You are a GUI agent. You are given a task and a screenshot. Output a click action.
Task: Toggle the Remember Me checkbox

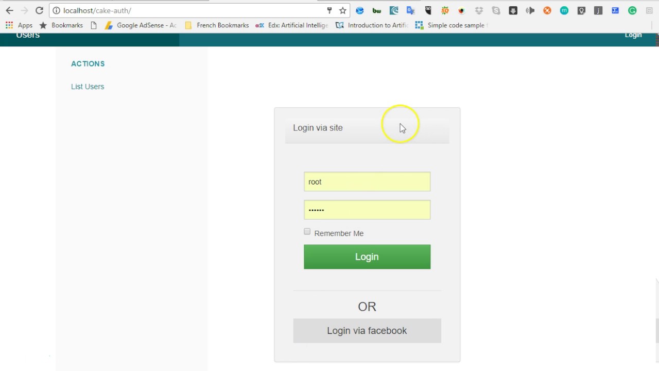coord(307,232)
